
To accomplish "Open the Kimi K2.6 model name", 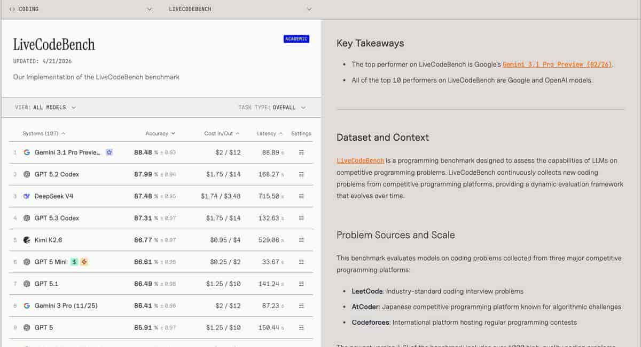I will pyautogui.click(x=48, y=240).
